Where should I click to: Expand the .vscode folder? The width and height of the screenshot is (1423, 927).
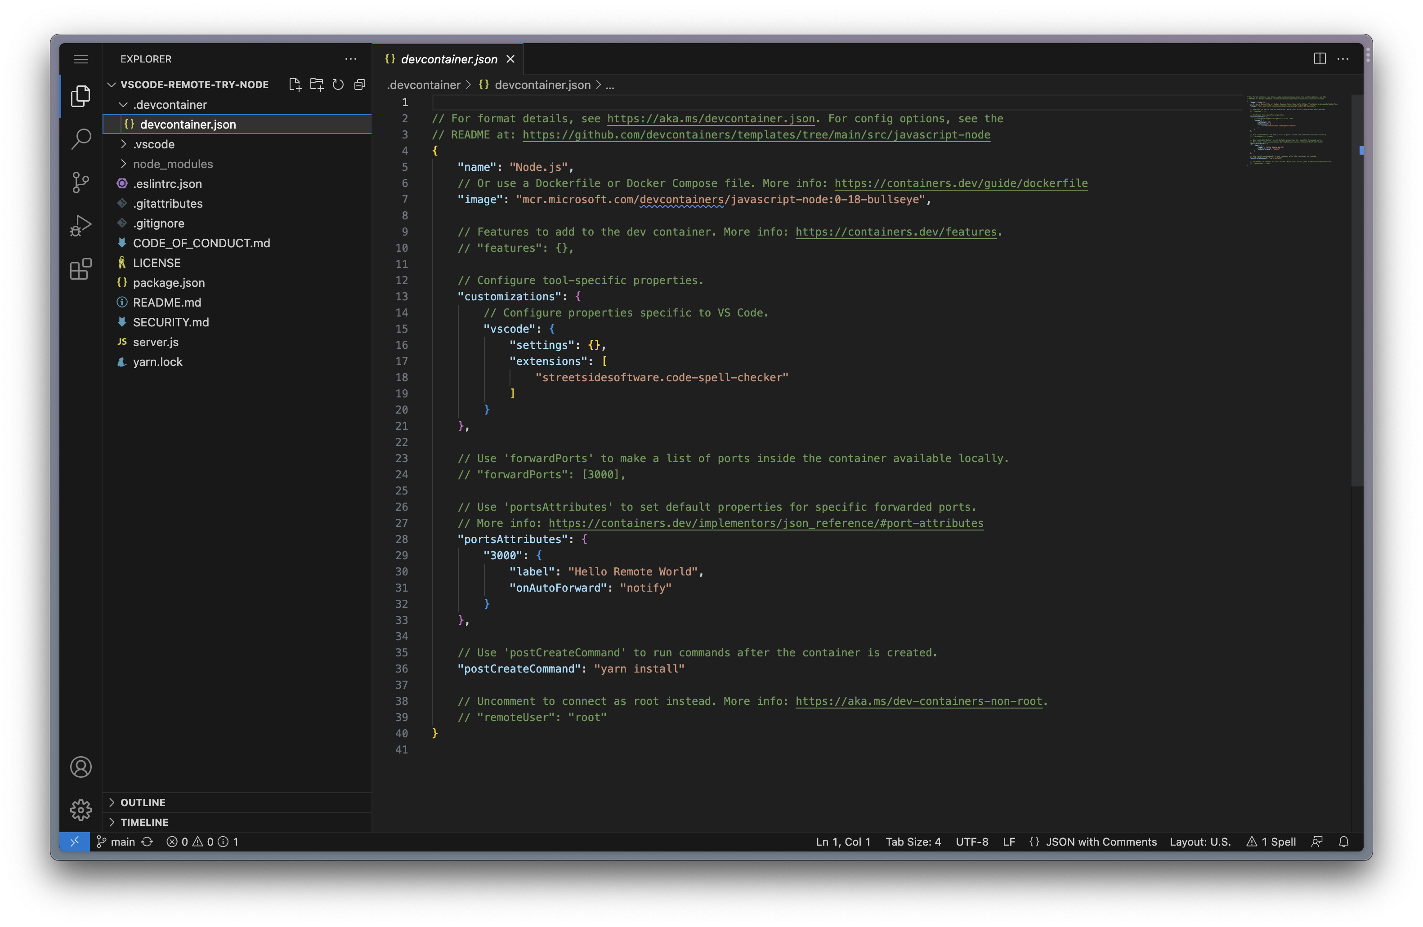pyautogui.click(x=154, y=144)
